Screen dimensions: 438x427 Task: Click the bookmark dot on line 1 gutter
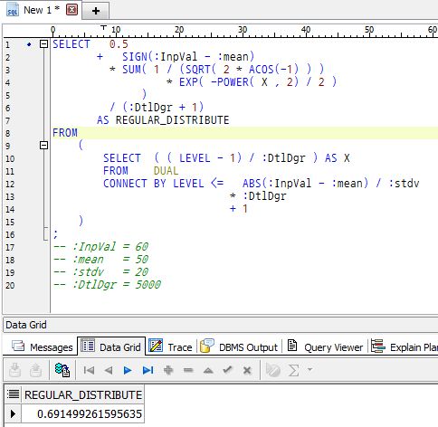pos(29,44)
